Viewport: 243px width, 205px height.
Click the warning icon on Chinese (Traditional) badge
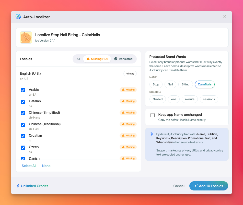123,124
